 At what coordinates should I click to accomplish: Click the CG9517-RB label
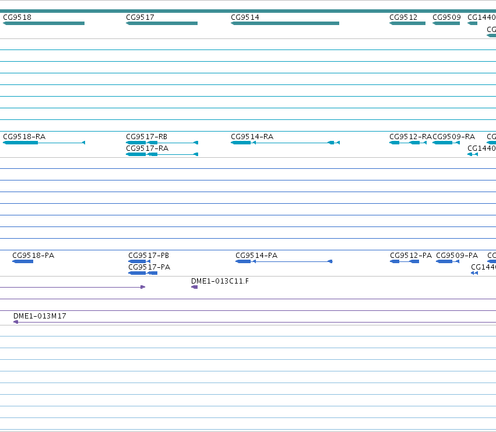pos(146,136)
